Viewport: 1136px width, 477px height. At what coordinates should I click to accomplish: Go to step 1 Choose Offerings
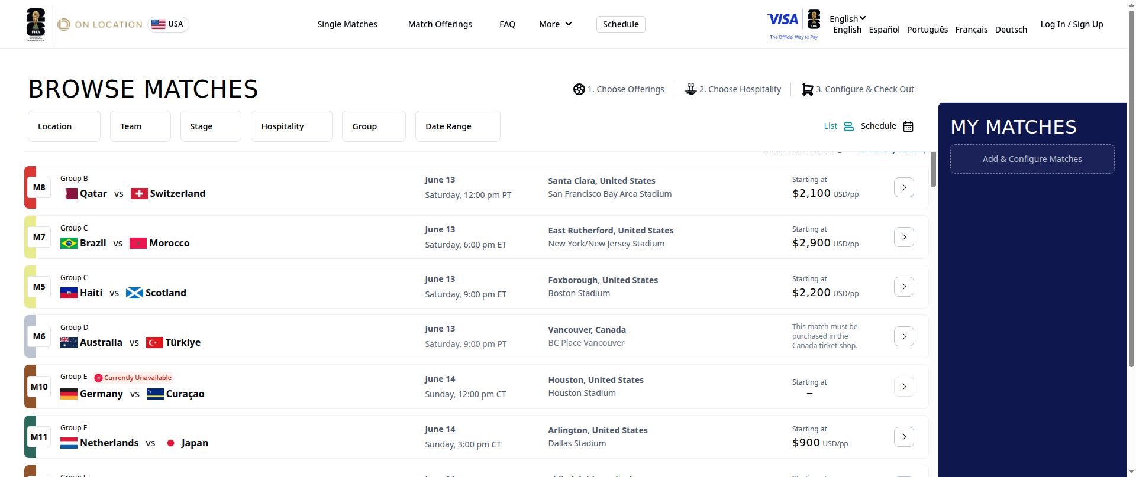(x=619, y=89)
